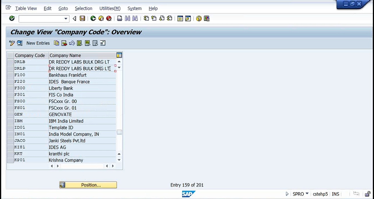Screen dimensions: 374x199
Task: Click the lock icon in status bar
Action: (368, 194)
